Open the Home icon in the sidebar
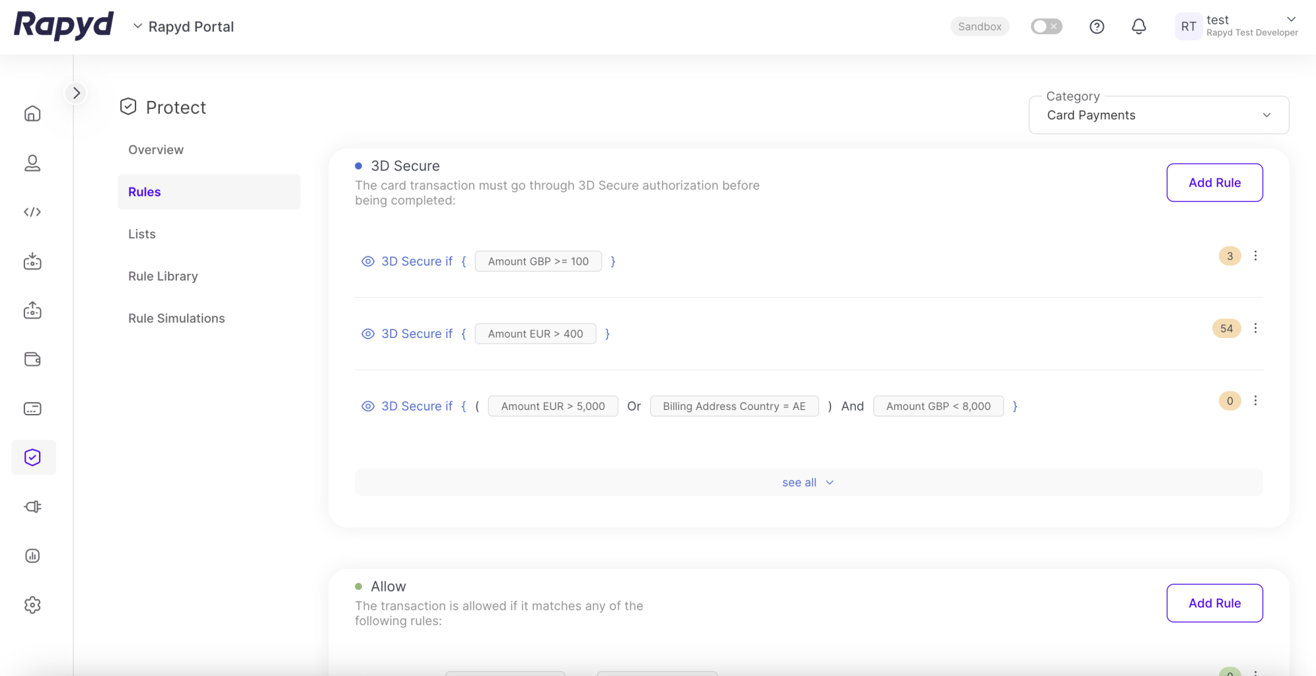Image resolution: width=1316 pixels, height=676 pixels. (x=32, y=114)
